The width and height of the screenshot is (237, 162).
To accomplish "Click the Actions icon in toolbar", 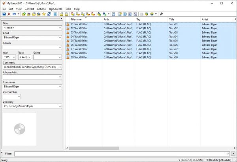I will [x=99, y=14].
